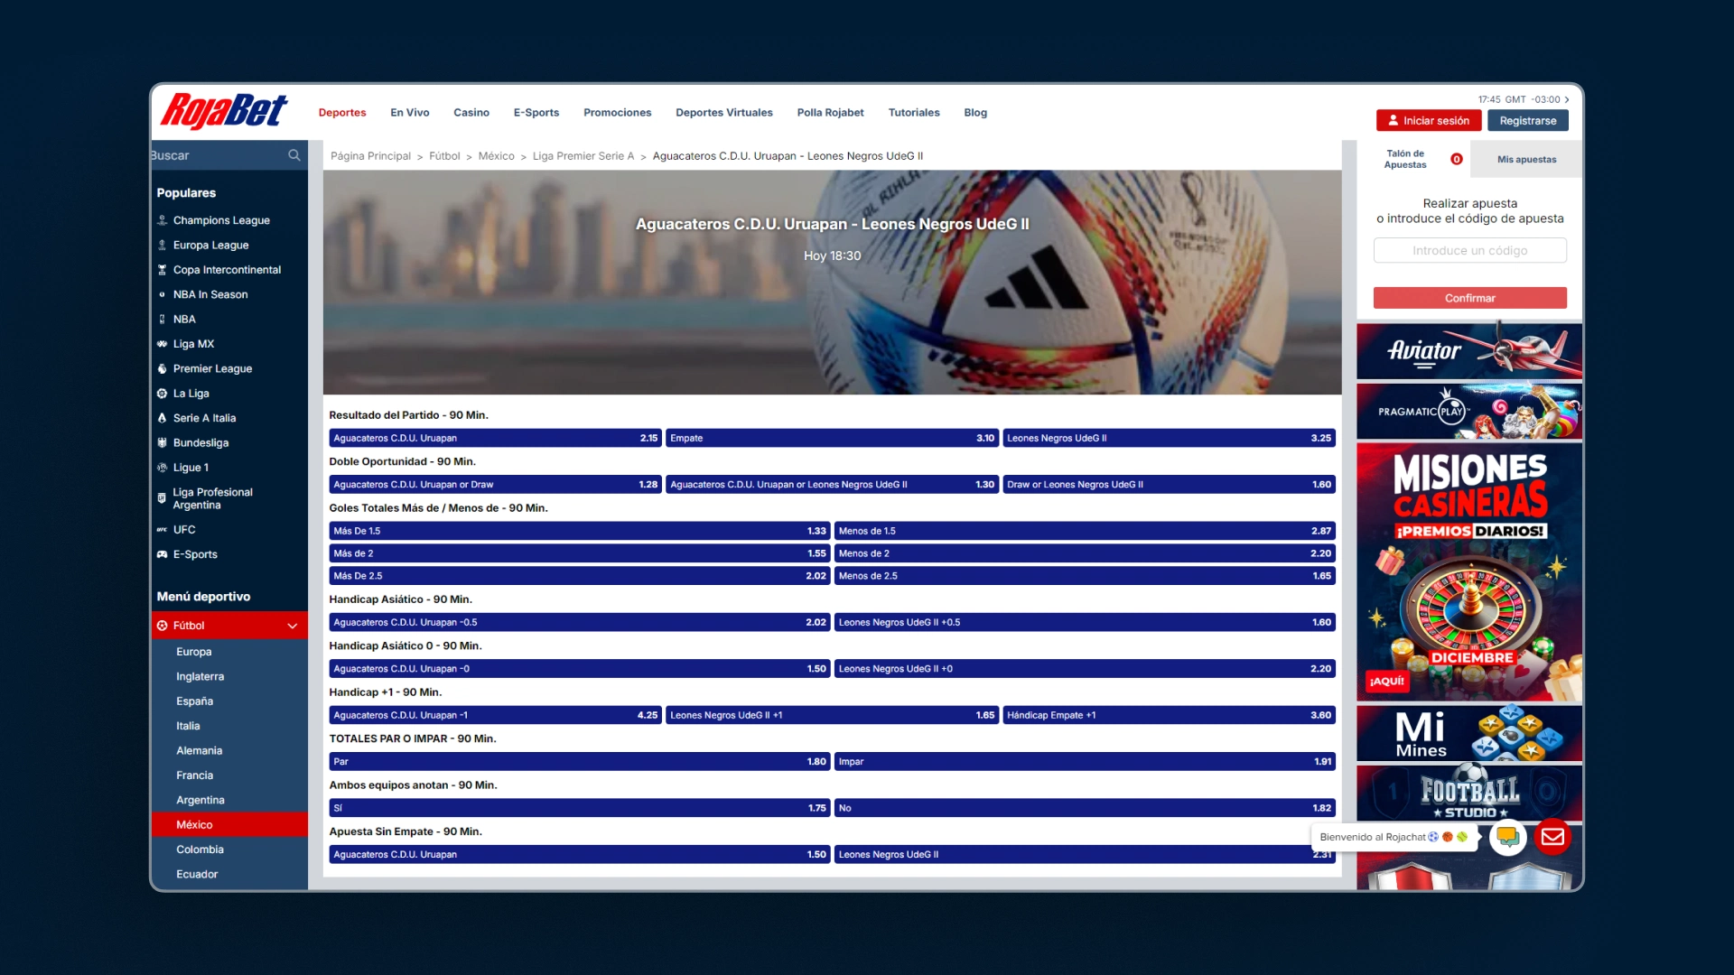
Task: Click Iniciar sesión button
Action: click(1429, 121)
